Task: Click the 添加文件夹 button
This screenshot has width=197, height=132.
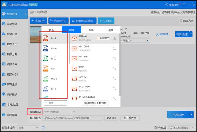Action: pos(58,21)
